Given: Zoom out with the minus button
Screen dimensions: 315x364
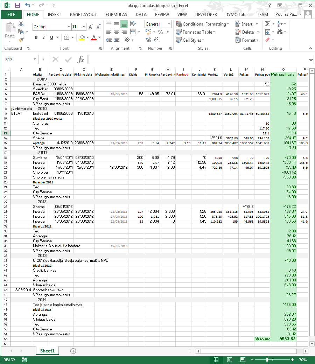Looking at the screenshot, I should click(x=252, y=360).
